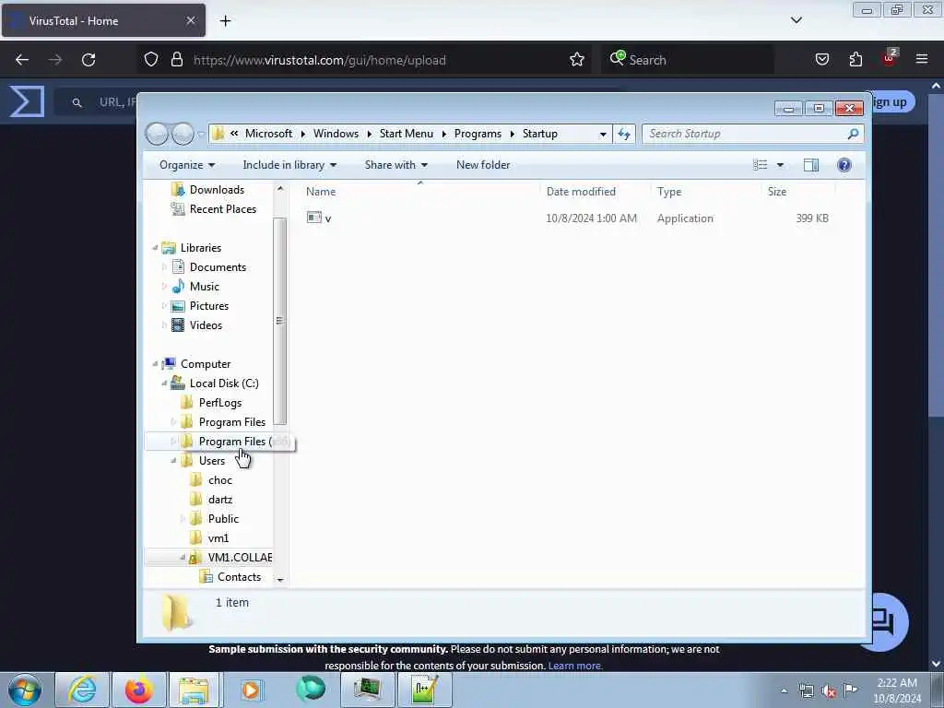Image resolution: width=944 pixels, height=708 pixels.
Task: Select the choc user folder
Action: coord(219,479)
